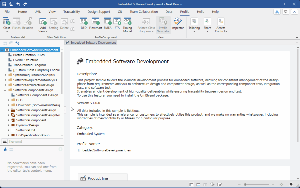Open the Tailoring dropdown
Viewport: 300px width, 188px height.
pos(194,25)
